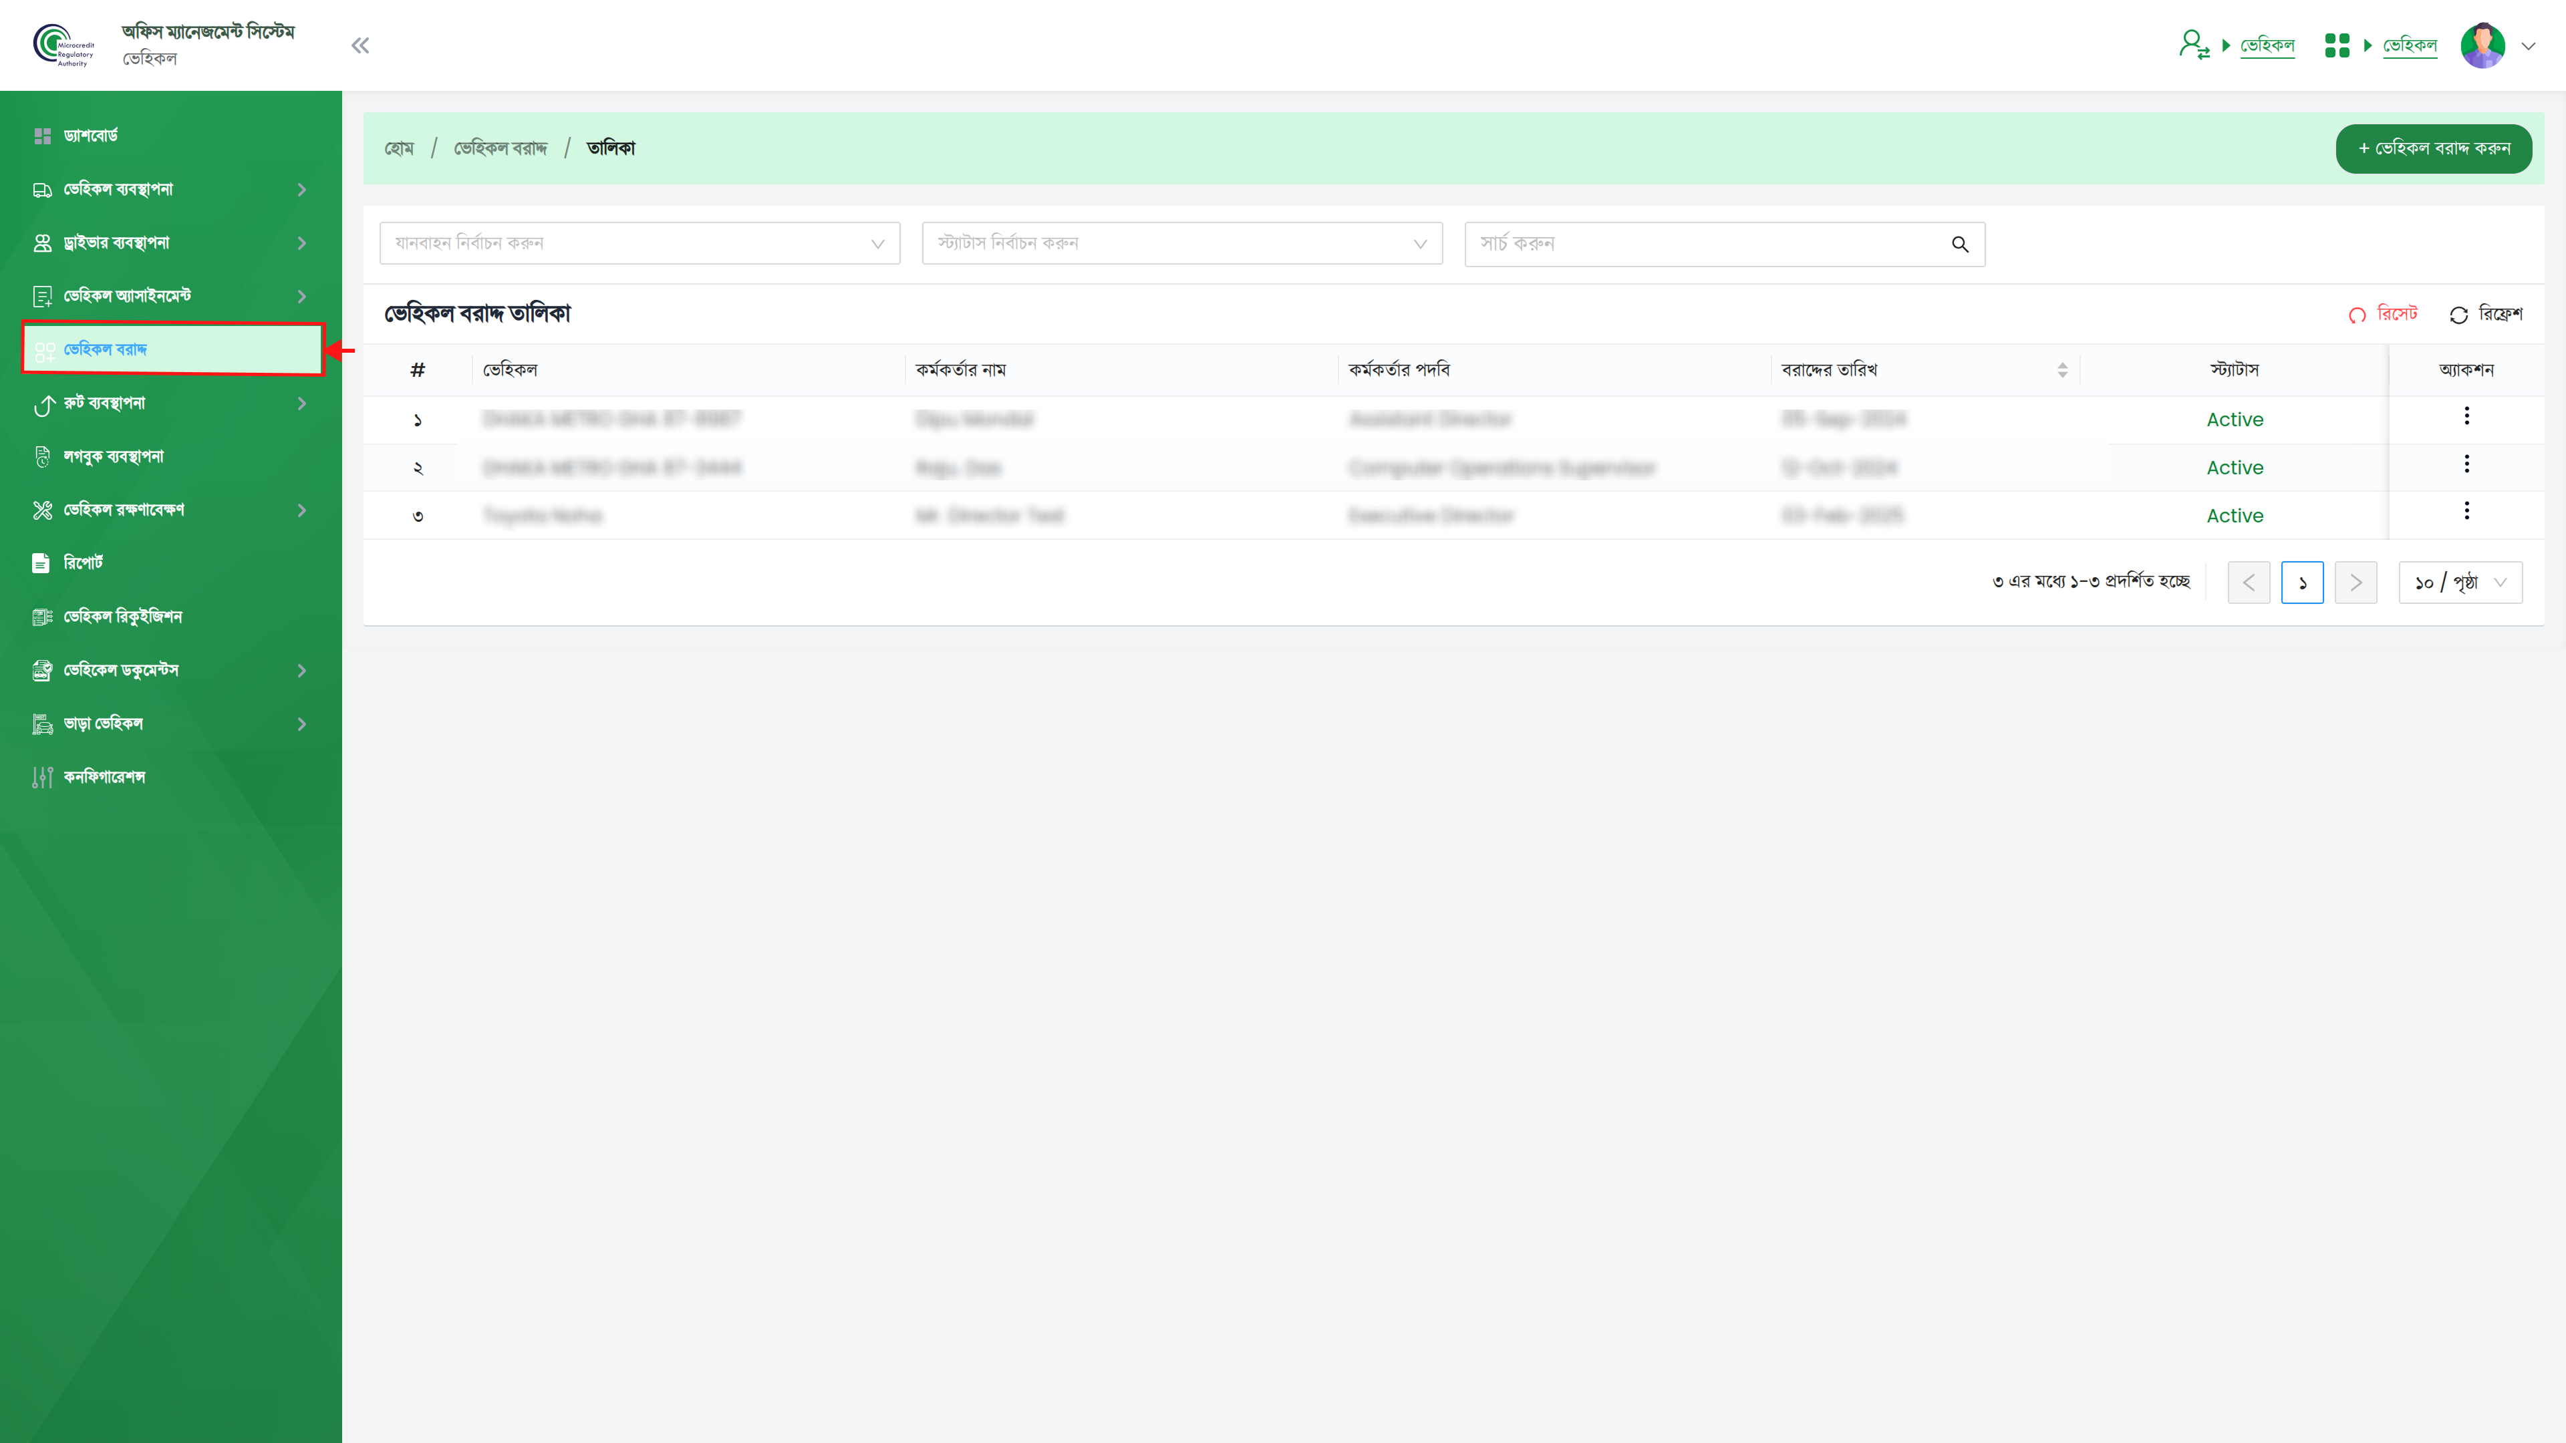
Task: Open যানবাহন নির্বাচন করুন dropdown
Action: pos(639,243)
